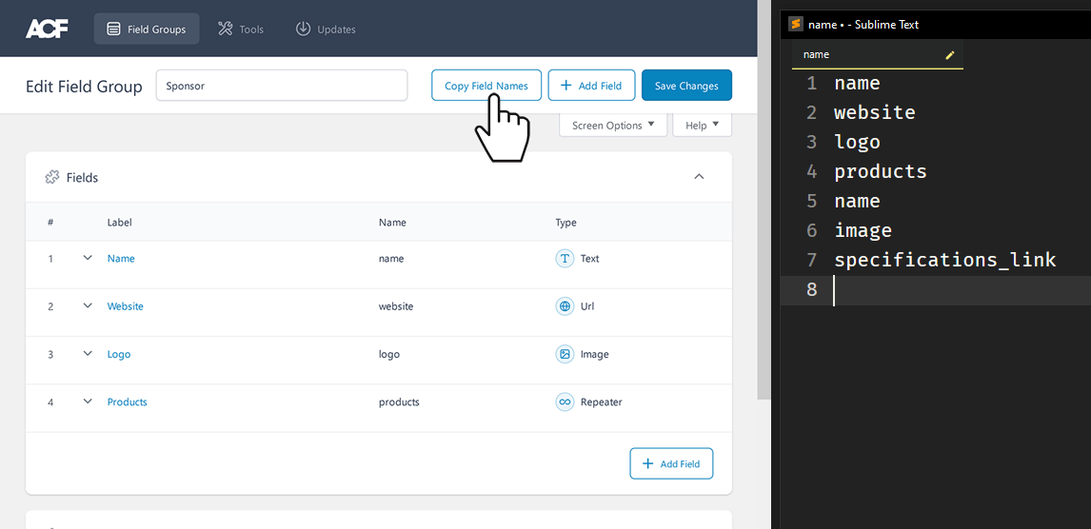Click 'logo' on line 3 in Sublime Text
This screenshot has height=529, width=1091.
click(x=857, y=142)
